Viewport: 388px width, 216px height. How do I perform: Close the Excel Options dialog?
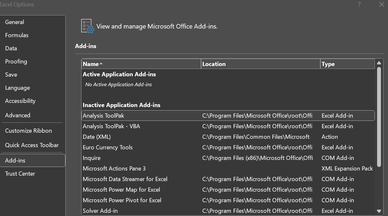coord(382,4)
